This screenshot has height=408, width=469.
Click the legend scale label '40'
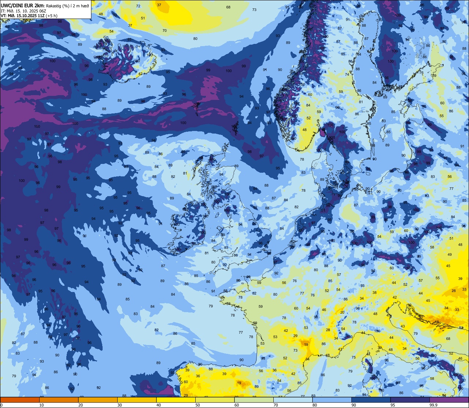click(x=159, y=405)
